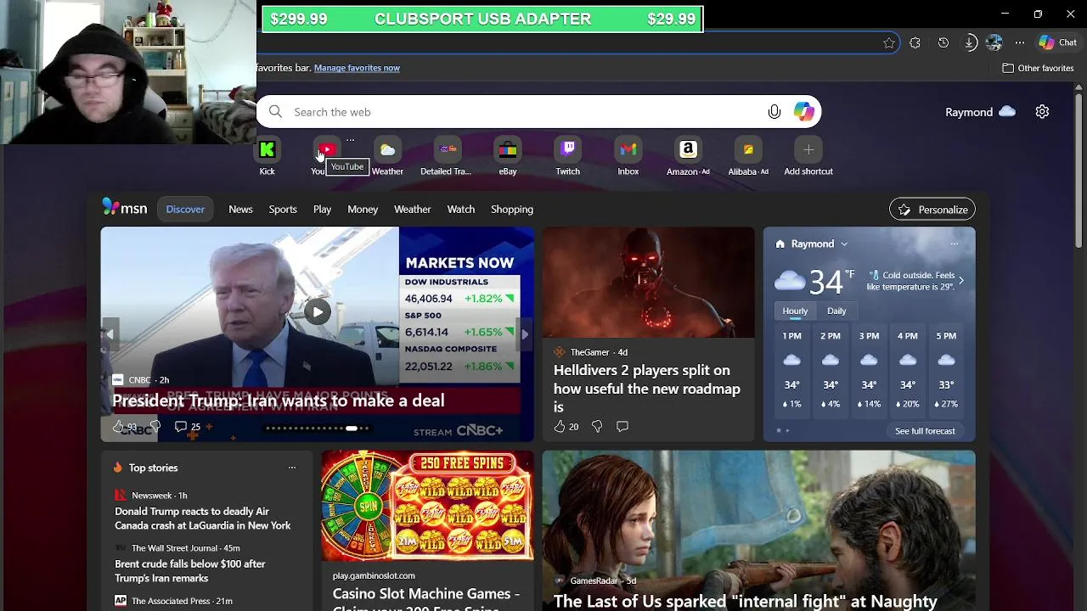Open page settings gear icon
1087x611 pixels.
coord(1042,112)
